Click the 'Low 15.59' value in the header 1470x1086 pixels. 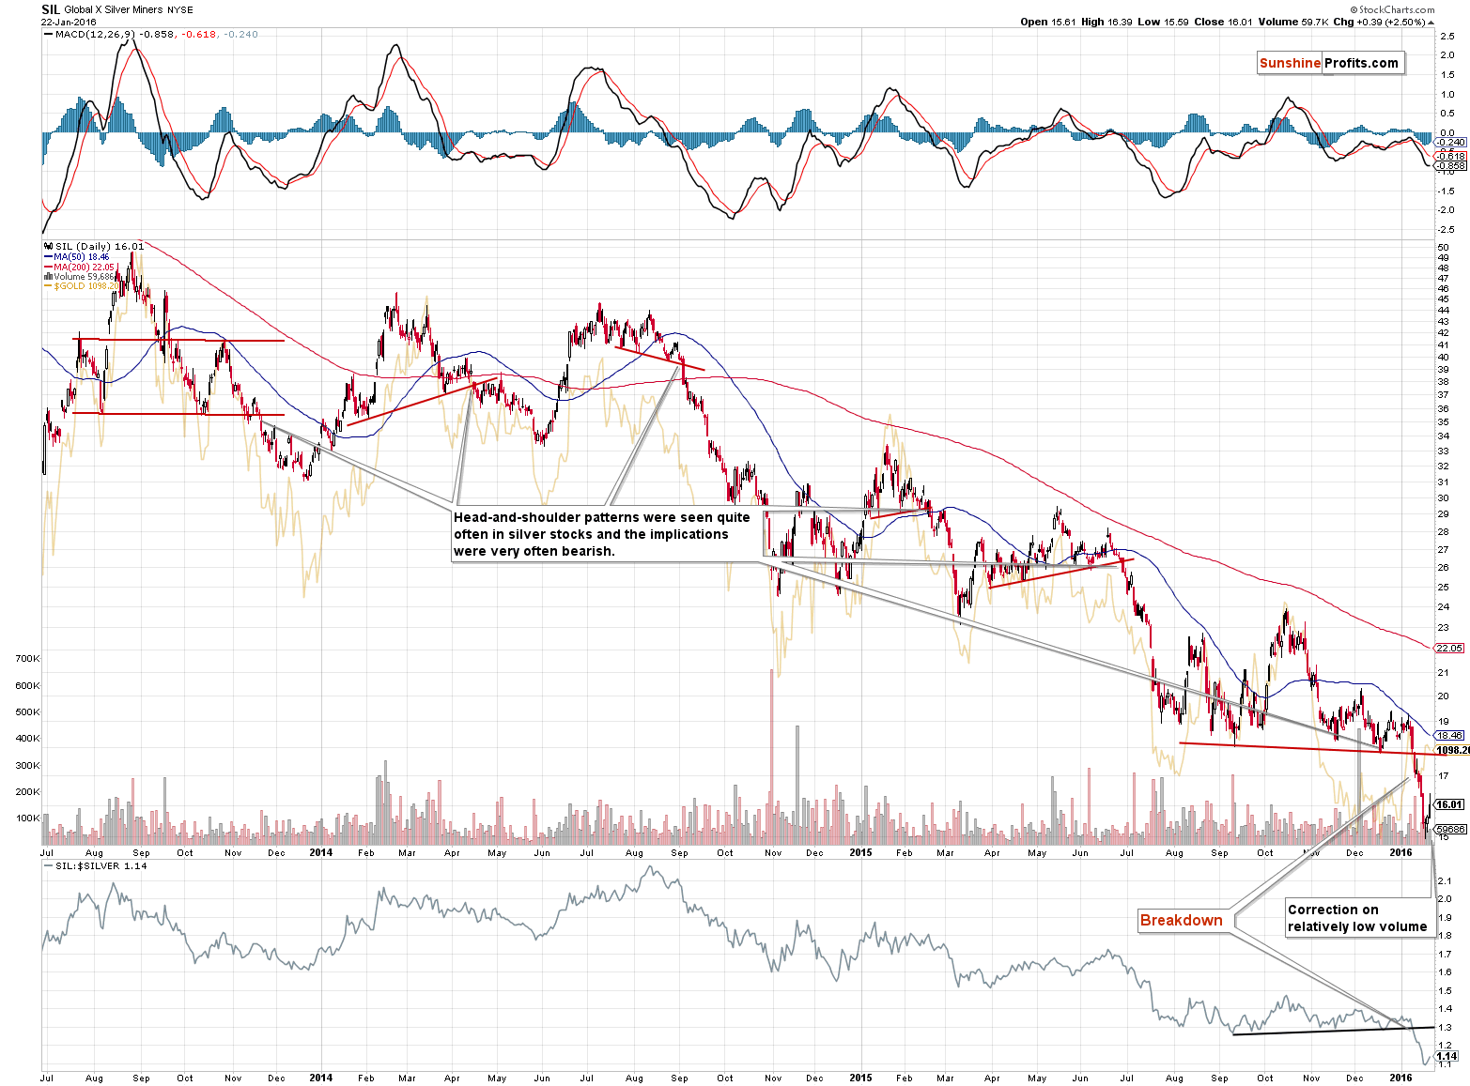pyautogui.click(x=1163, y=22)
